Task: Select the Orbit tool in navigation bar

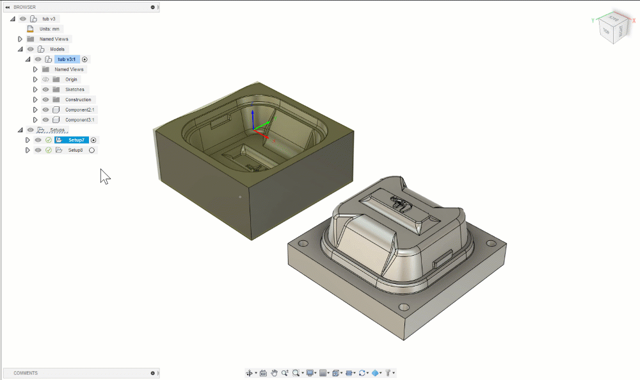Action: [249, 373]
